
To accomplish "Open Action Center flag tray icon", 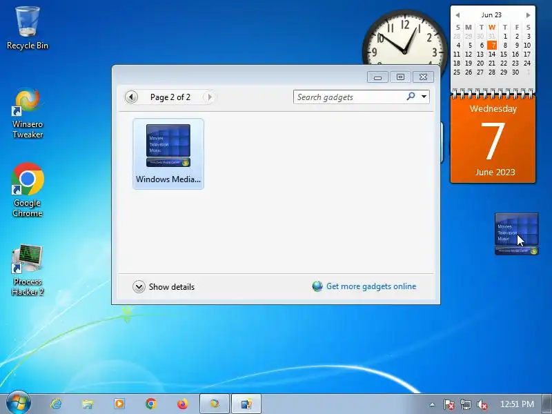I will 449,404.
